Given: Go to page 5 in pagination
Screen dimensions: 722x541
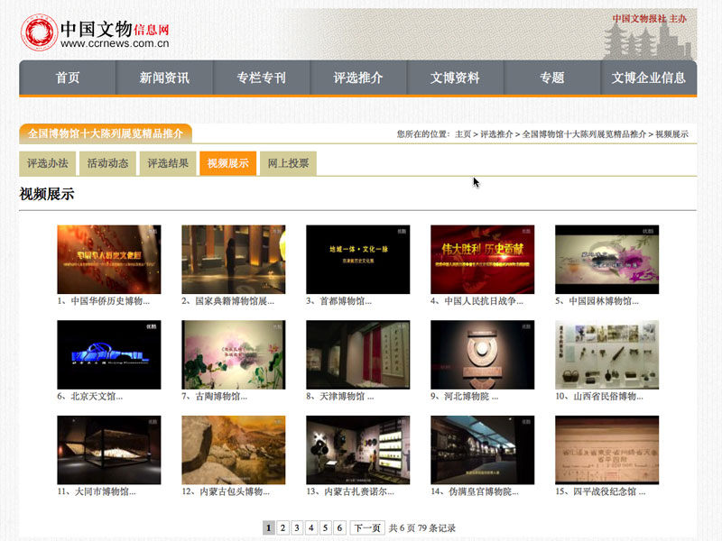Looking at the screenshot, I should 326,527.
